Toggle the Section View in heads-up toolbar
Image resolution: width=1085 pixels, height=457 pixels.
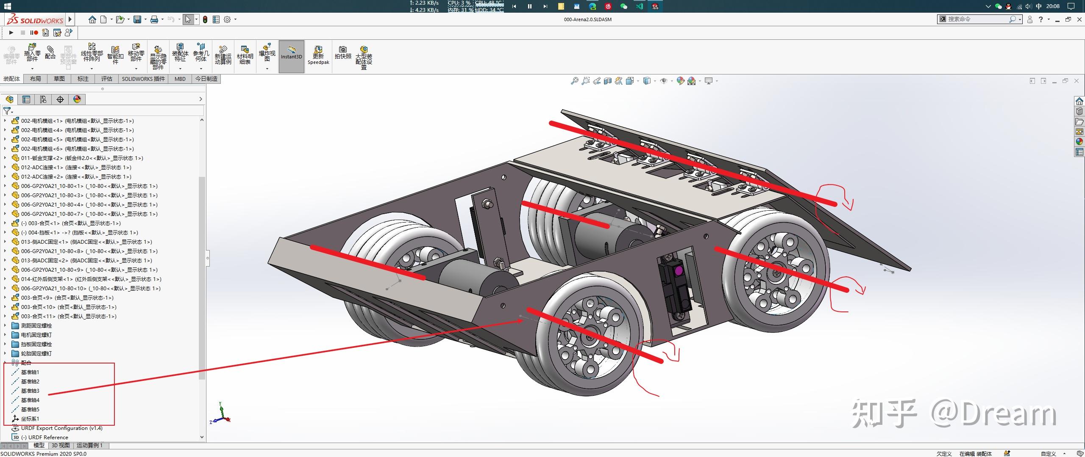pos(608,80)
